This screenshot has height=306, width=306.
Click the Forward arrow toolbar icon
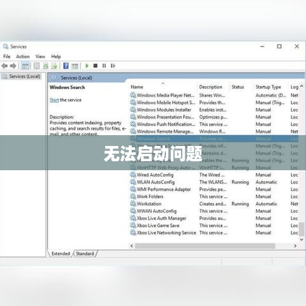click(13, 66)
